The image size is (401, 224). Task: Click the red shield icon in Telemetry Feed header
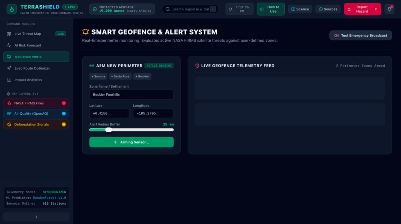click(197, 66)
